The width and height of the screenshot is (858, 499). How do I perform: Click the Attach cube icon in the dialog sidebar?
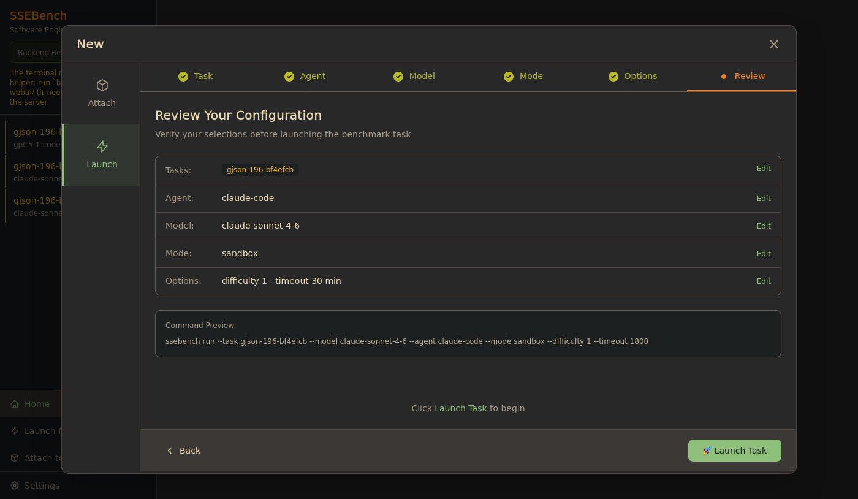coord(102,85)
